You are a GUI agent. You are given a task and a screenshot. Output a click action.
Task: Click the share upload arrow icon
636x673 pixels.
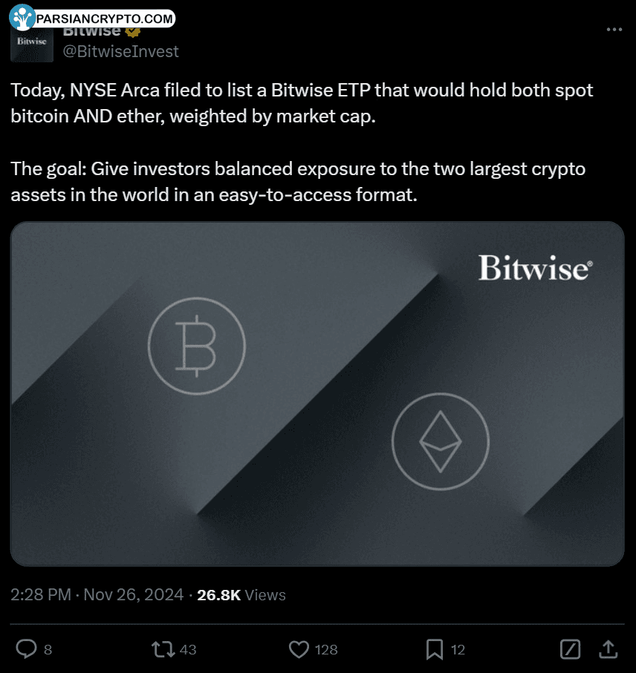click(x=608, y=649)
